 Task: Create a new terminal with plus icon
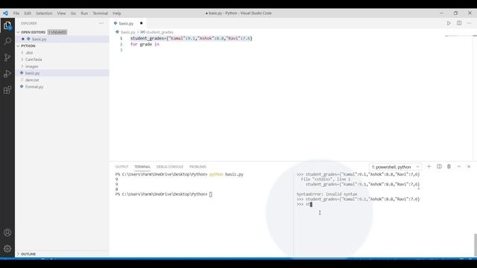pyautogui.click(x=429, y=167)
